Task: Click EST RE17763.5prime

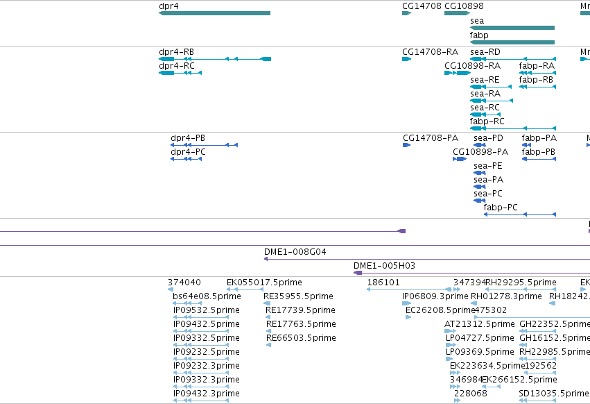Action: pos(269,331)
